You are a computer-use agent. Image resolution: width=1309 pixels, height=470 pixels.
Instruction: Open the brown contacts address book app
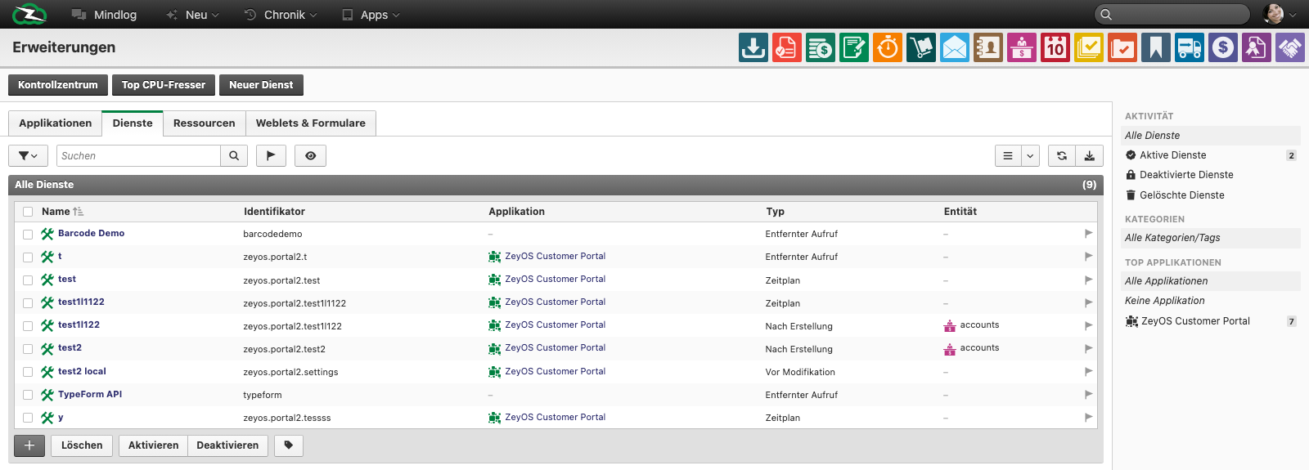pyautogui.click(x=988, y=47)
